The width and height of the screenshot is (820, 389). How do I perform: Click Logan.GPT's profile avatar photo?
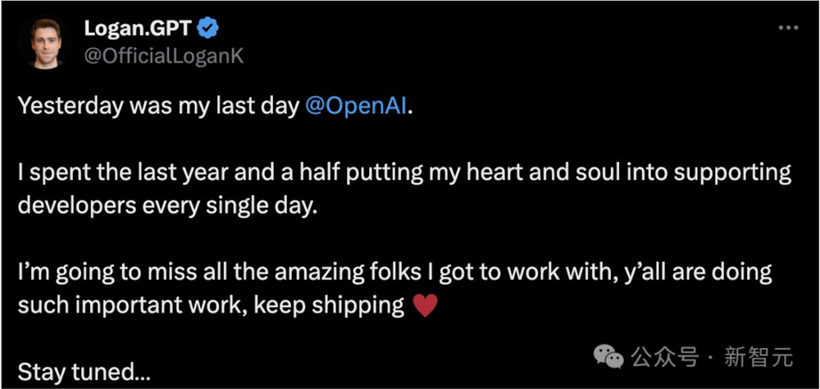[x=43, y=42]
